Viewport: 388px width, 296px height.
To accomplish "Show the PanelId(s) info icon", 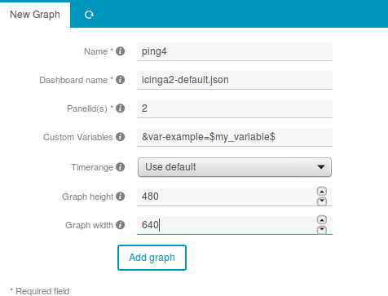I will [120, 108].
